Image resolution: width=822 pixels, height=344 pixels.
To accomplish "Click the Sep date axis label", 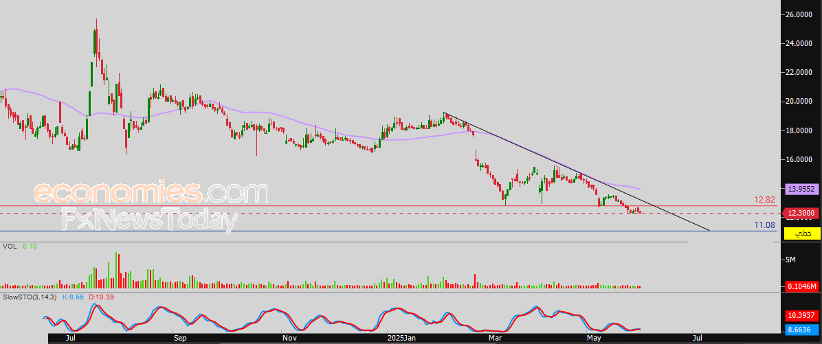I will coord(180,339).
